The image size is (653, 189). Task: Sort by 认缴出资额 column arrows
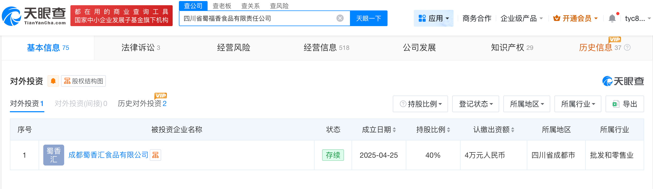click(513, 130)
